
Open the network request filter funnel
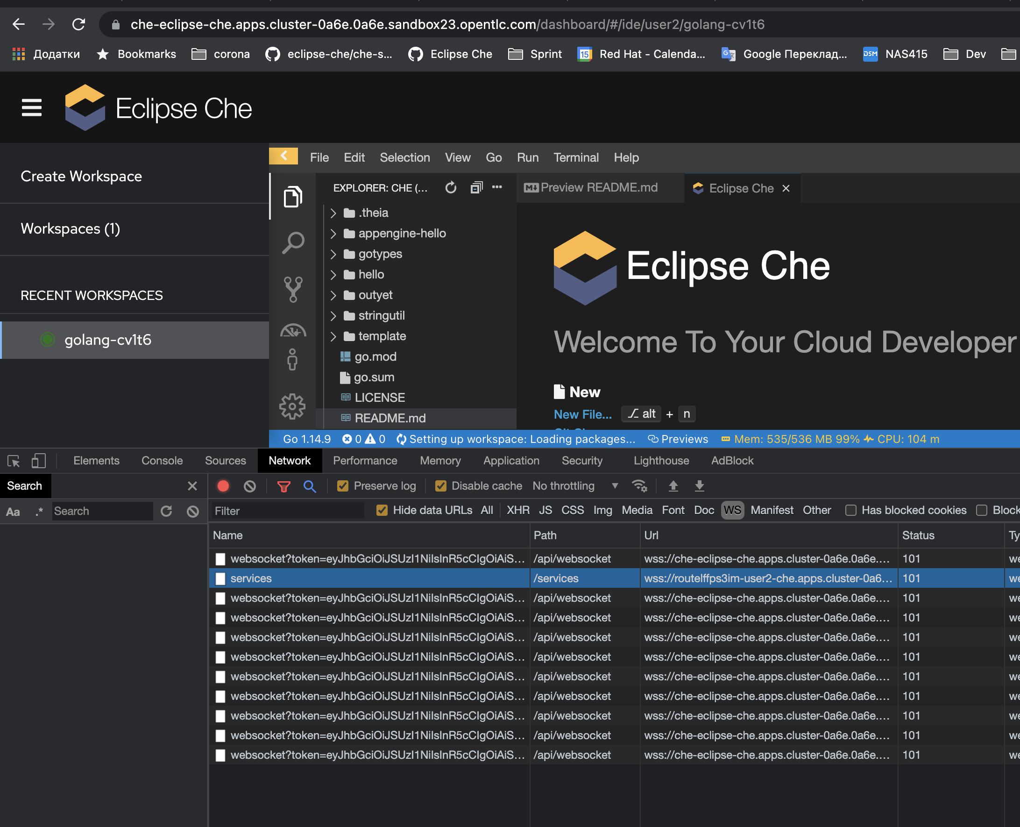pos(284,486)
